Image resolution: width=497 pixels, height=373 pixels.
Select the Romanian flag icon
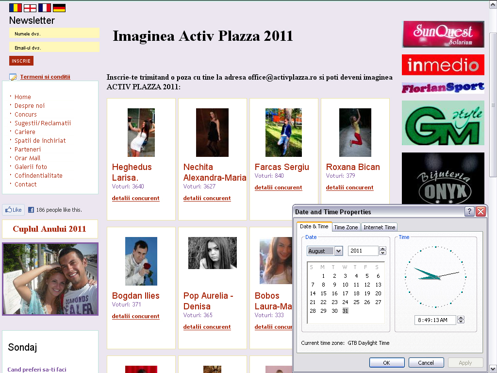pyautogui.click(x=15, y=7)
